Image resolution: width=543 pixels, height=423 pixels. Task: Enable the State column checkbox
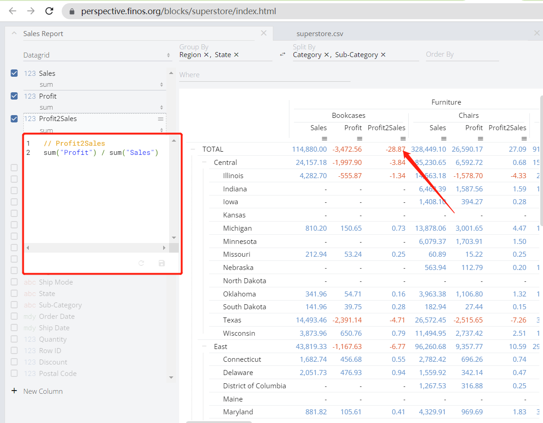[x=14, y=293]
